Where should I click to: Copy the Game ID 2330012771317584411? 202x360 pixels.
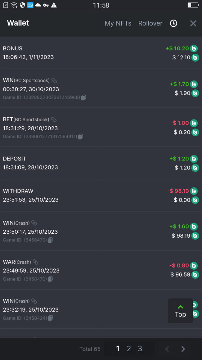[81, 136]
